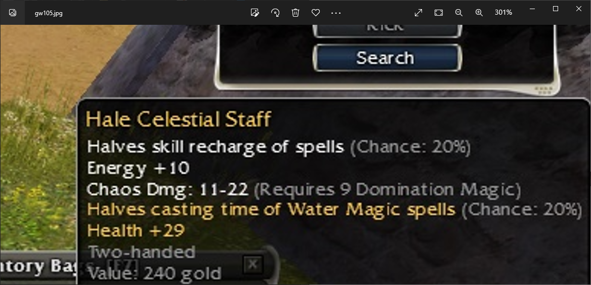Minimize the Photos window
The width and height of the screenshot is (591, 285).
(532, 9)
